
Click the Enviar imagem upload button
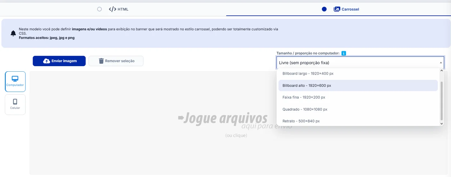(59, 61)
